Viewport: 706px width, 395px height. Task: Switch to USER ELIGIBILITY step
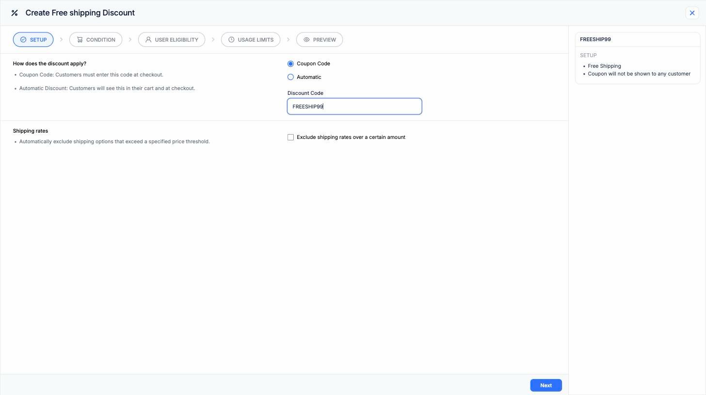pos(172,40)
